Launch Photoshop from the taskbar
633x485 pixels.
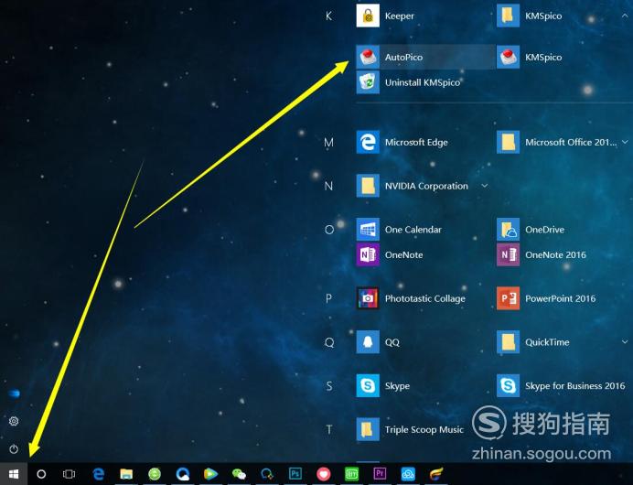[295, 473]
